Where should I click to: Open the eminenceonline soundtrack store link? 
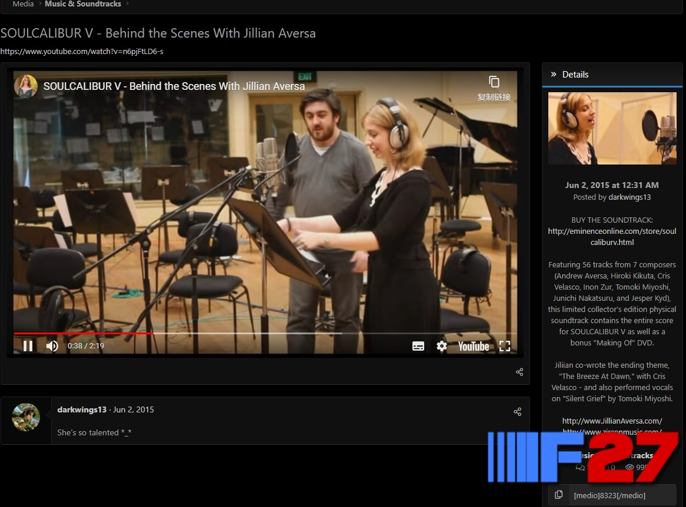(612, 237)
